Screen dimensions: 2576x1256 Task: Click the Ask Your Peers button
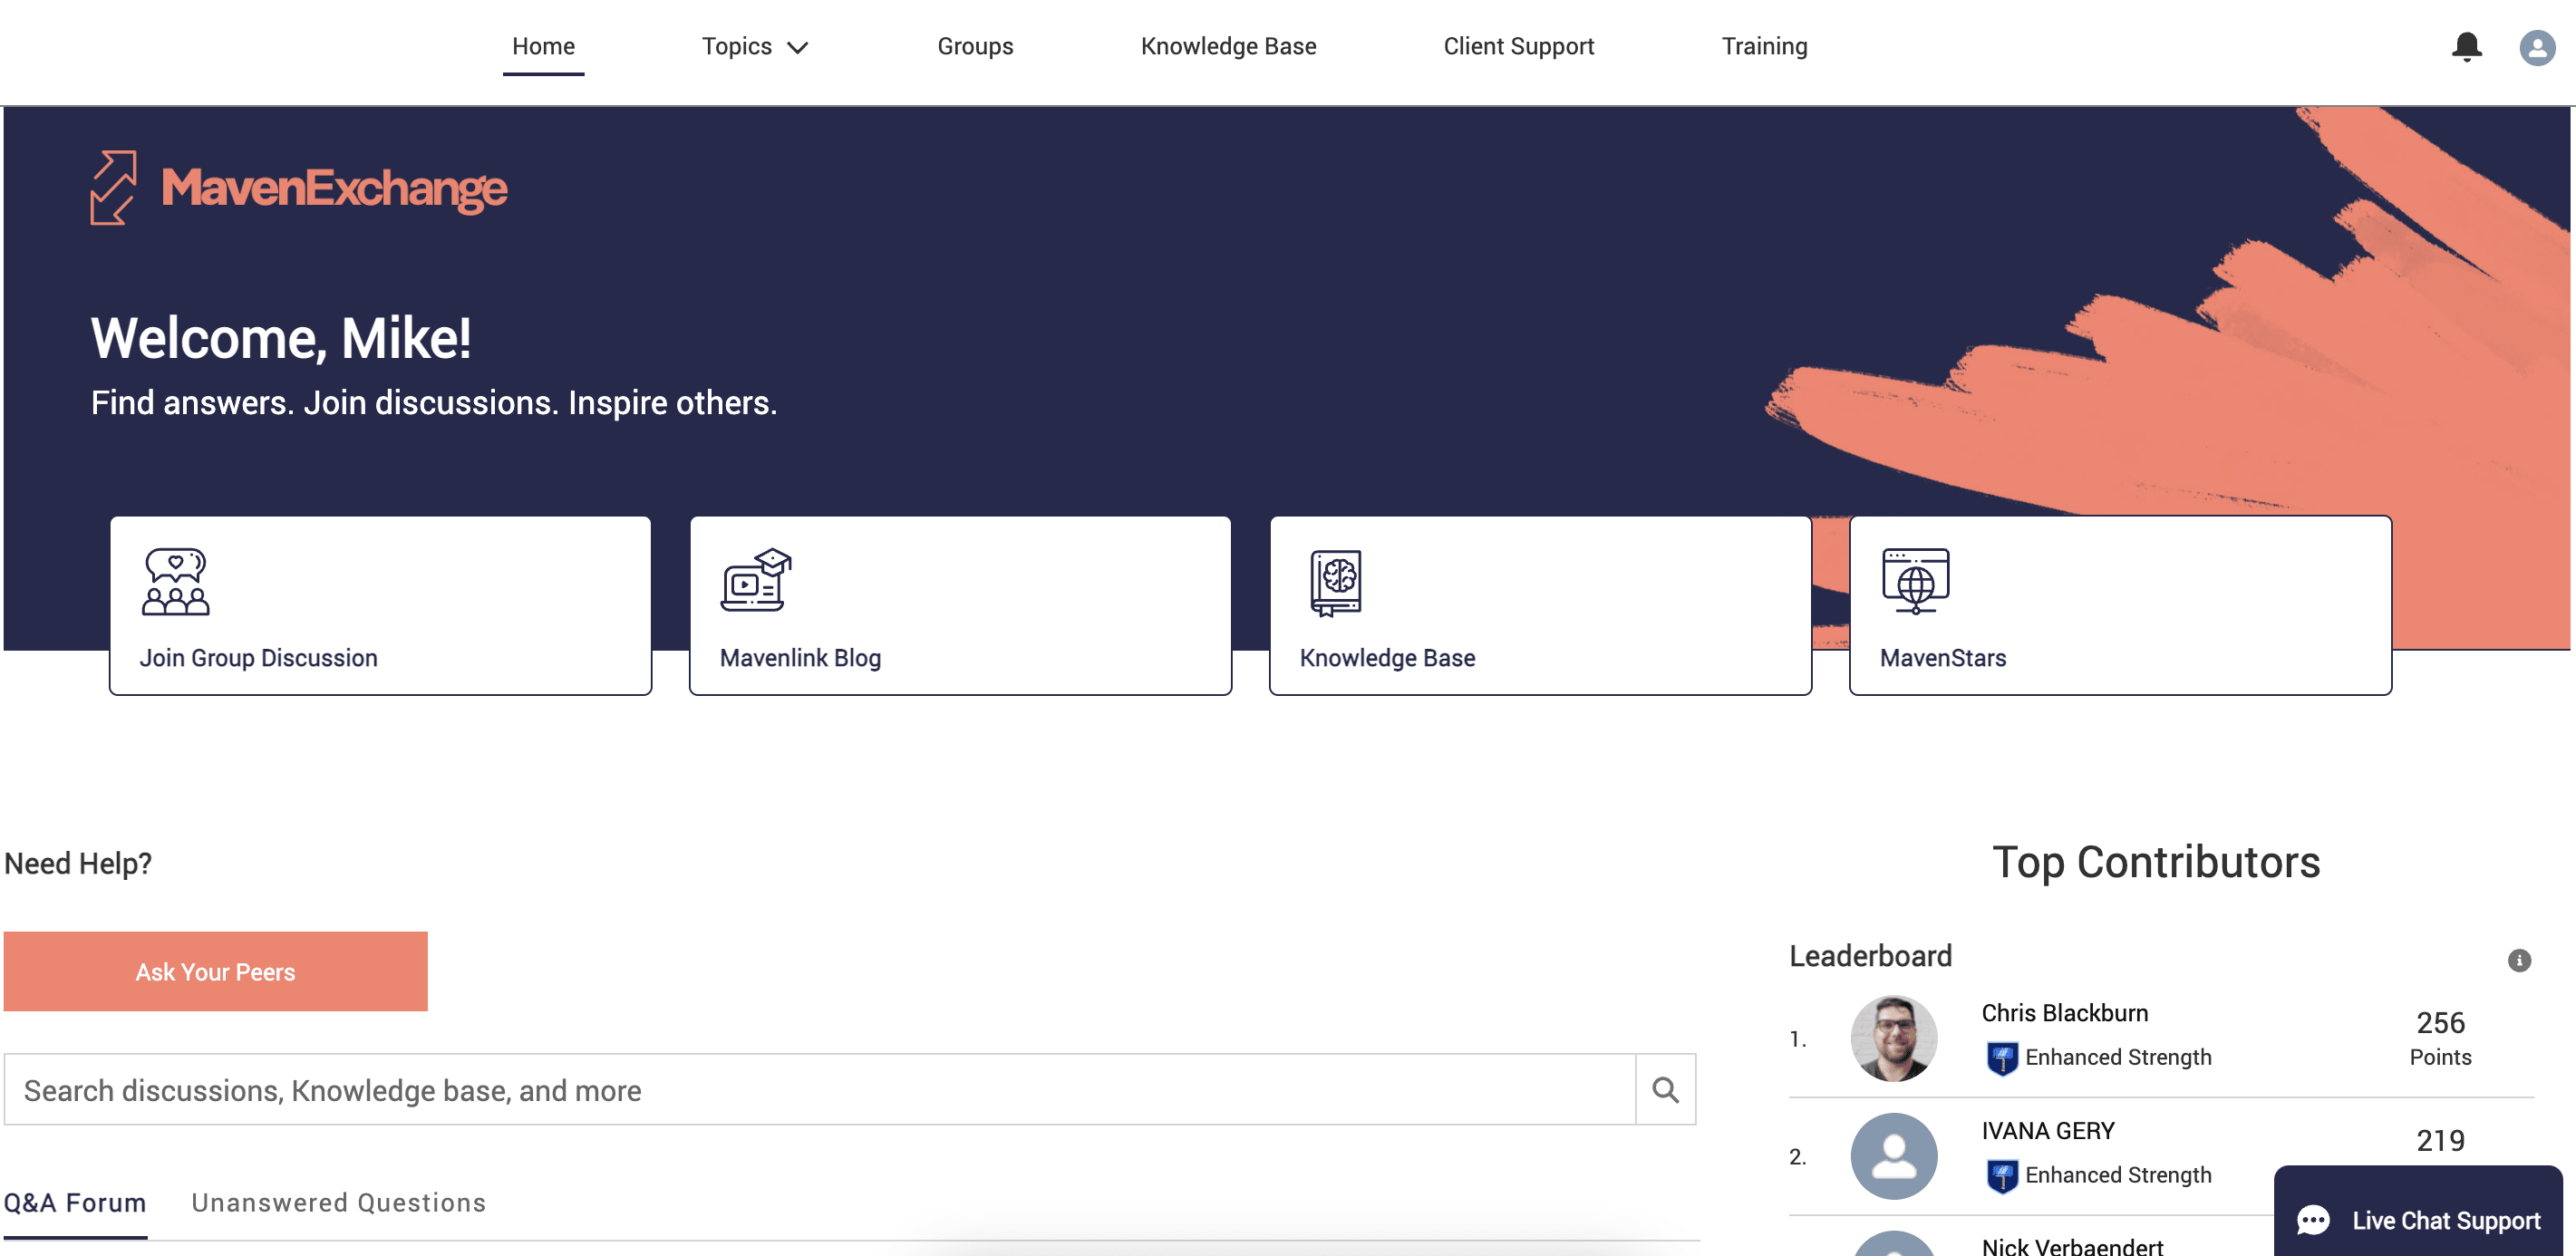(215, 972)
